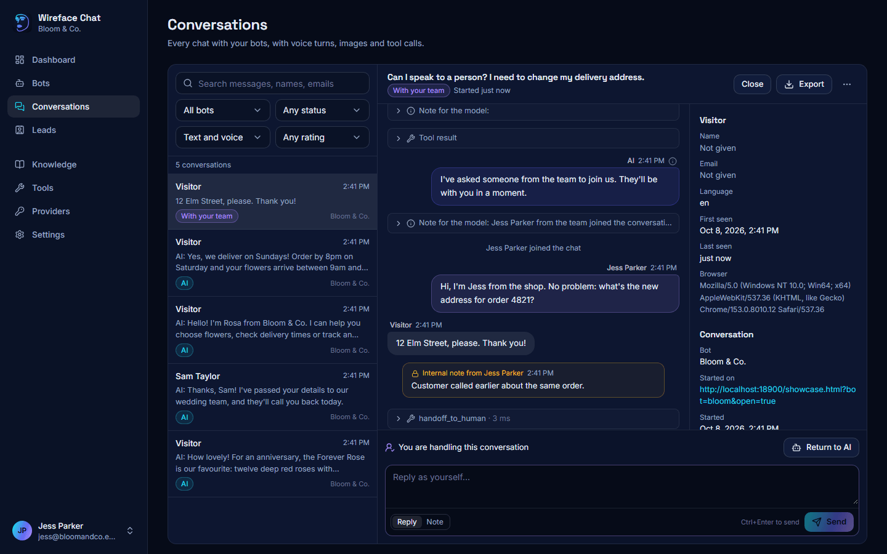Switch the composer to Note mode
Viewport: 887px width, 554px height.
435,522
